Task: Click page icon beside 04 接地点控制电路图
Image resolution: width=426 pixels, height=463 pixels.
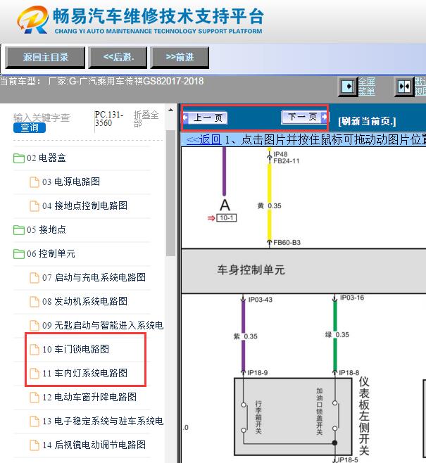Action: pyautogui.click(x=35, y=206)
